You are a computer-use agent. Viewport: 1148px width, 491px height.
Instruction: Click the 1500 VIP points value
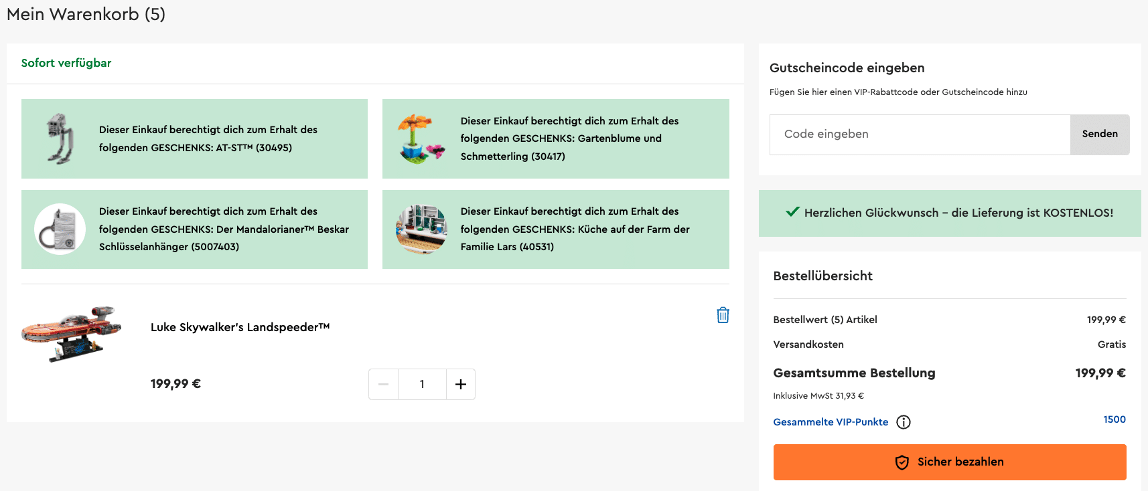click(1115, 419)
